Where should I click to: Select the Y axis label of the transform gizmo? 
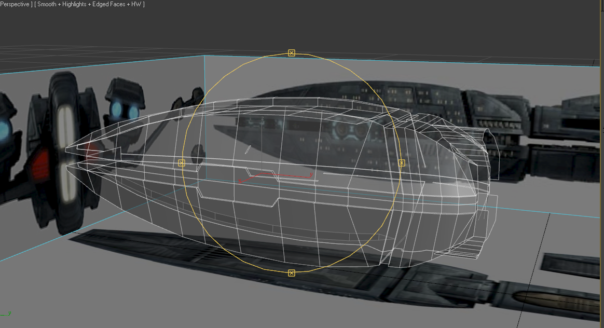pos(310,175)
